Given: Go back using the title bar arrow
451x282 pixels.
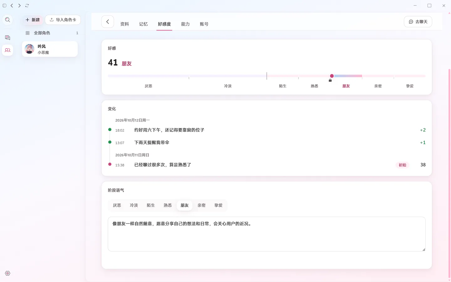Looking at the screenshot, I should click(x=12, y=6).
